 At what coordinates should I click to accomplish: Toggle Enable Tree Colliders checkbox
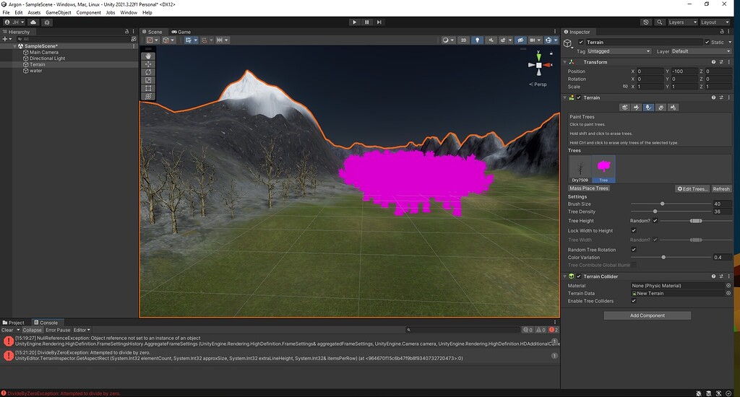(x=634, y=301)
